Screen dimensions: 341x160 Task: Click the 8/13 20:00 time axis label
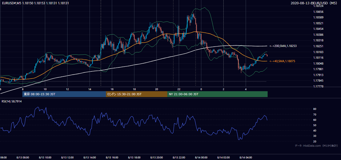(x=156, y=157)
